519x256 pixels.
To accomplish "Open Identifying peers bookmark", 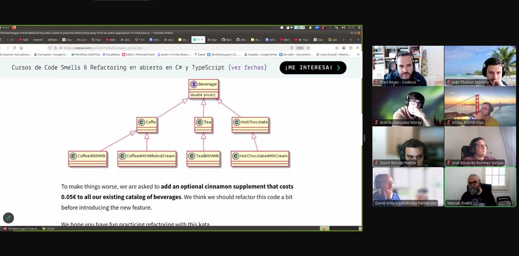I will (224, 55).
